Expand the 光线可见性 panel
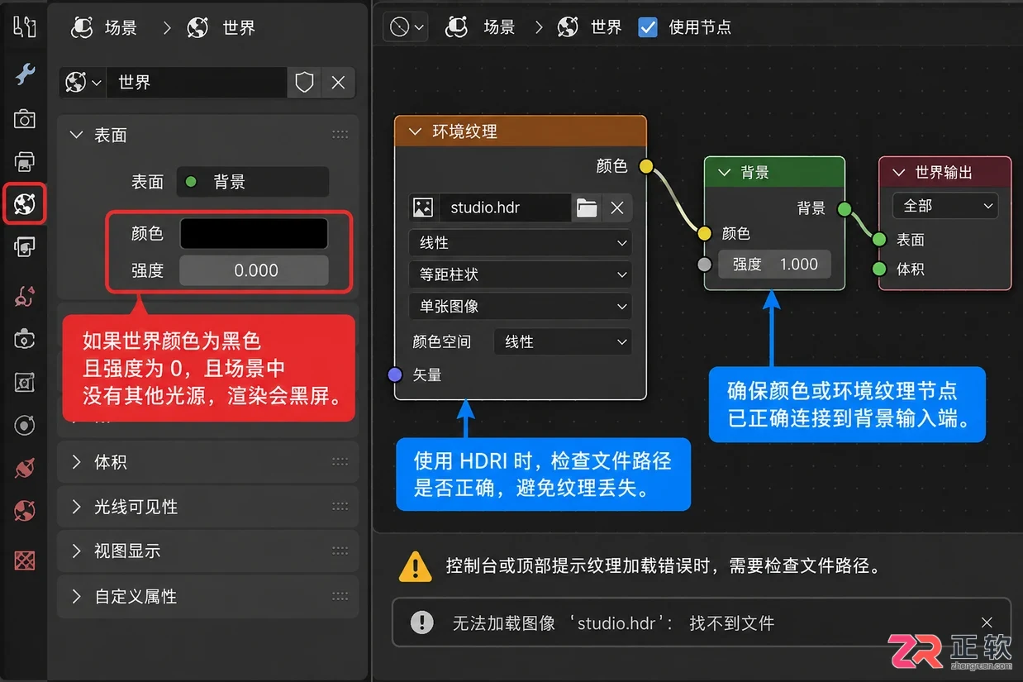The image size is (1023, 682). point(77,507)
